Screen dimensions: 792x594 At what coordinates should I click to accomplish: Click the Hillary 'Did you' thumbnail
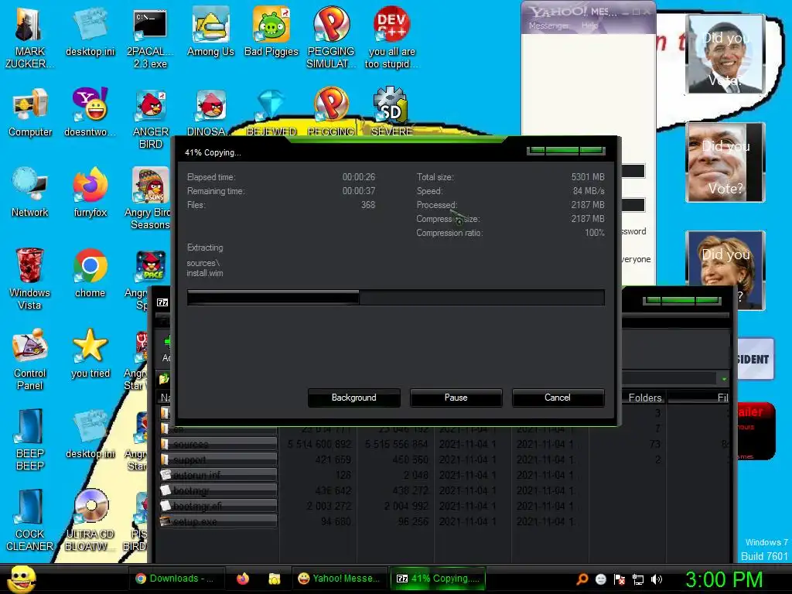[725, 270]
